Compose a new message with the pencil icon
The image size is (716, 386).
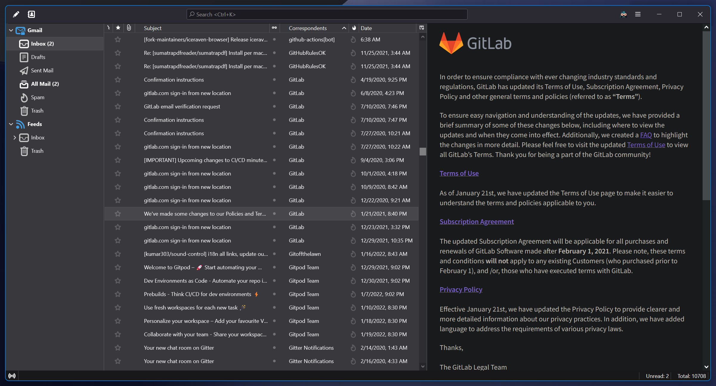tap(16, 14)
